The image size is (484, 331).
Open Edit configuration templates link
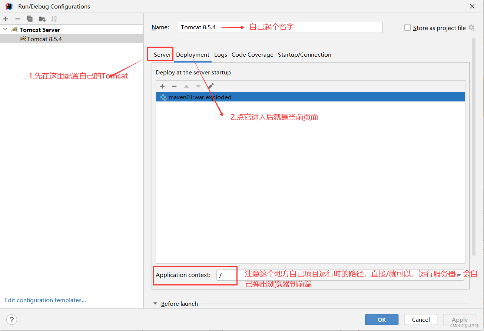[x=46, y=300]
